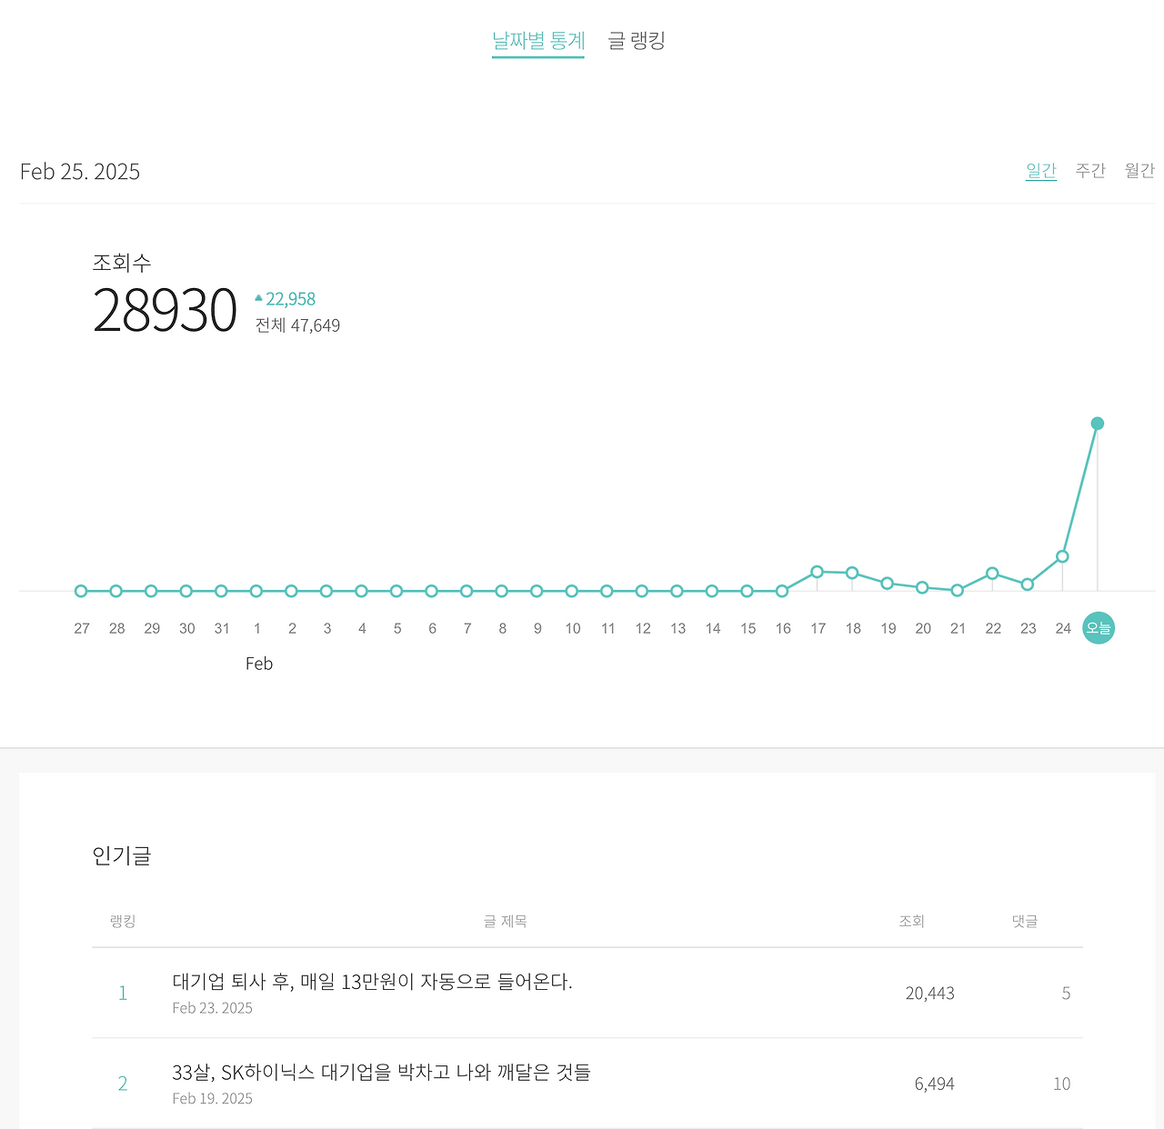Click the chart data point for the 17th
Screen dimensions: 1164x1129
817,572
